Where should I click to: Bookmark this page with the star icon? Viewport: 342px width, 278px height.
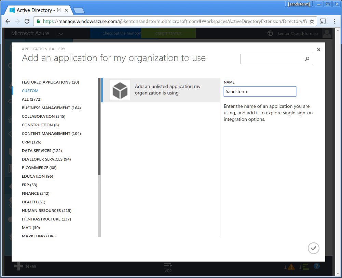312,21
